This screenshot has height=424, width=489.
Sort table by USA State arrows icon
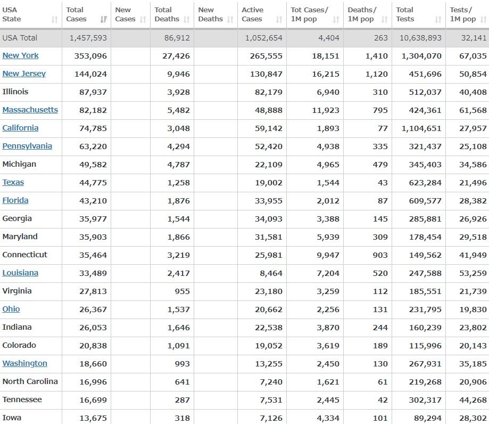coord(54,20)
